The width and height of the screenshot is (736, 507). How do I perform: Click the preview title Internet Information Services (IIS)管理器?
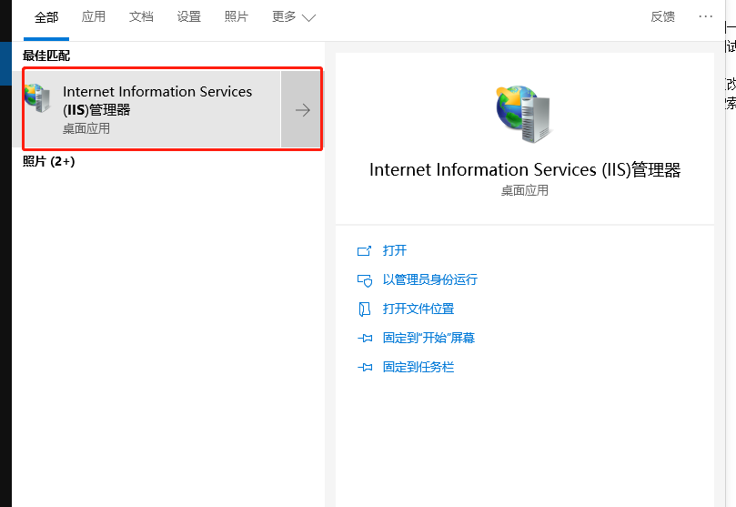(x=525, y=170)
